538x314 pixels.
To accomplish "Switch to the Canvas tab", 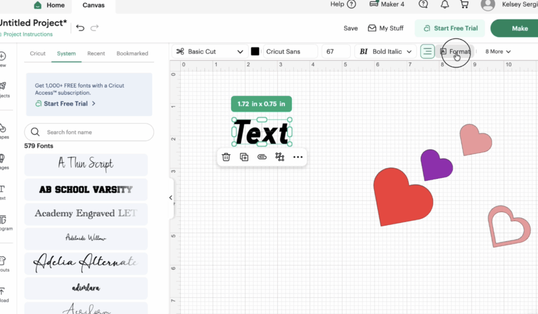I will [94, 5].
